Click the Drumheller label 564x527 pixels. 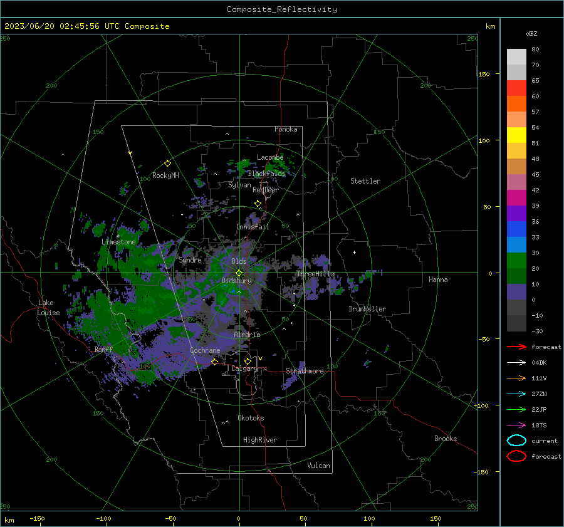367,309
